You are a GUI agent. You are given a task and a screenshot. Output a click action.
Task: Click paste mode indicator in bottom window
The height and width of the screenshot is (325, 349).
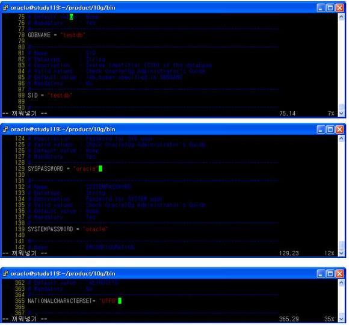pyautogui.click(x=25, y=319)
